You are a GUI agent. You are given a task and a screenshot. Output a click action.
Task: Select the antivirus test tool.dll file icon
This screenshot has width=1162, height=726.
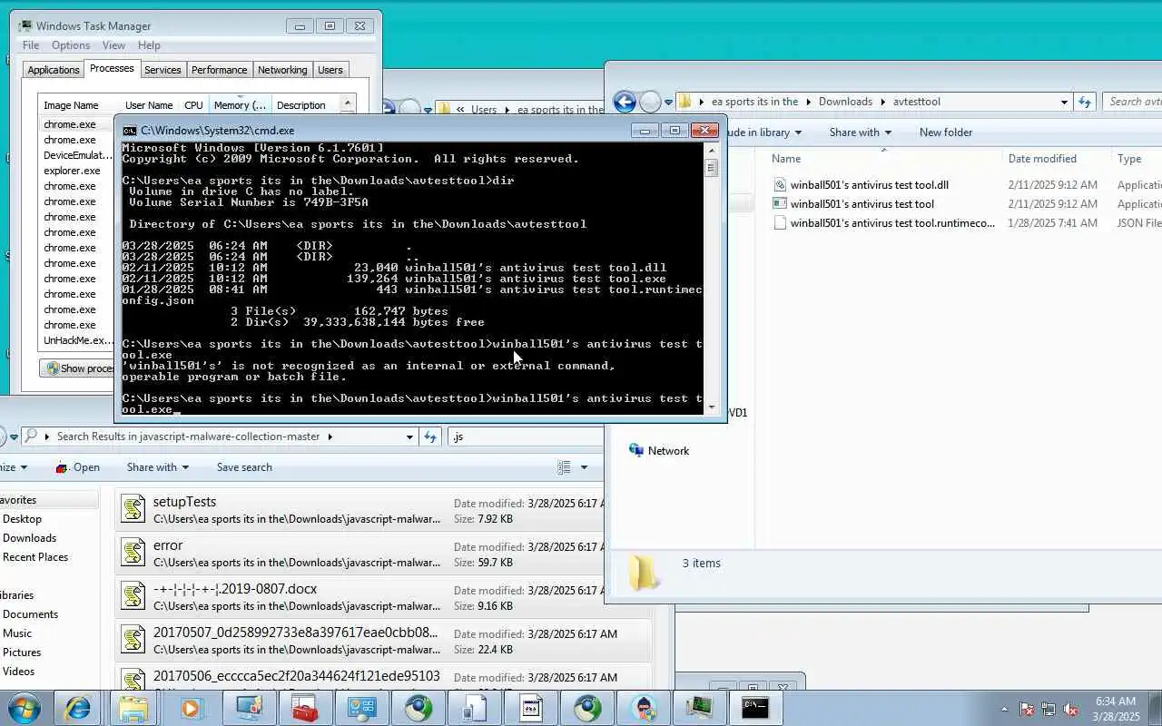coord(779,185)
